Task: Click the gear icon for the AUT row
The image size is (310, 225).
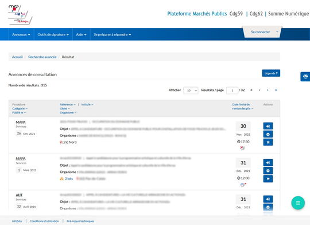Action: pos(268,207)
